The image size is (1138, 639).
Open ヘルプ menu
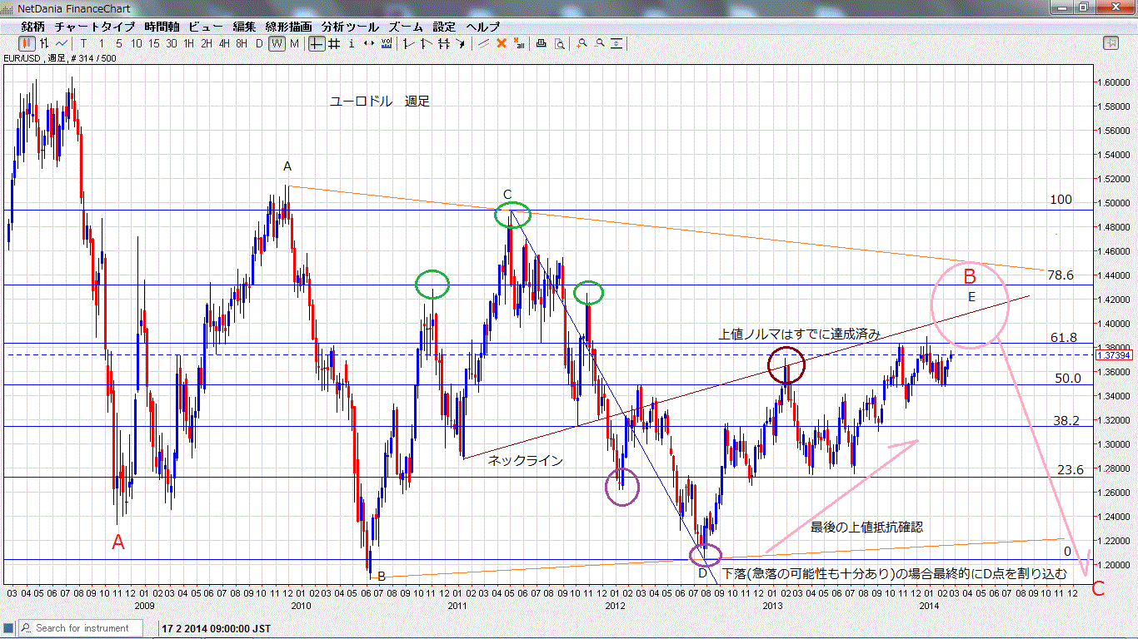click(482, 27)
